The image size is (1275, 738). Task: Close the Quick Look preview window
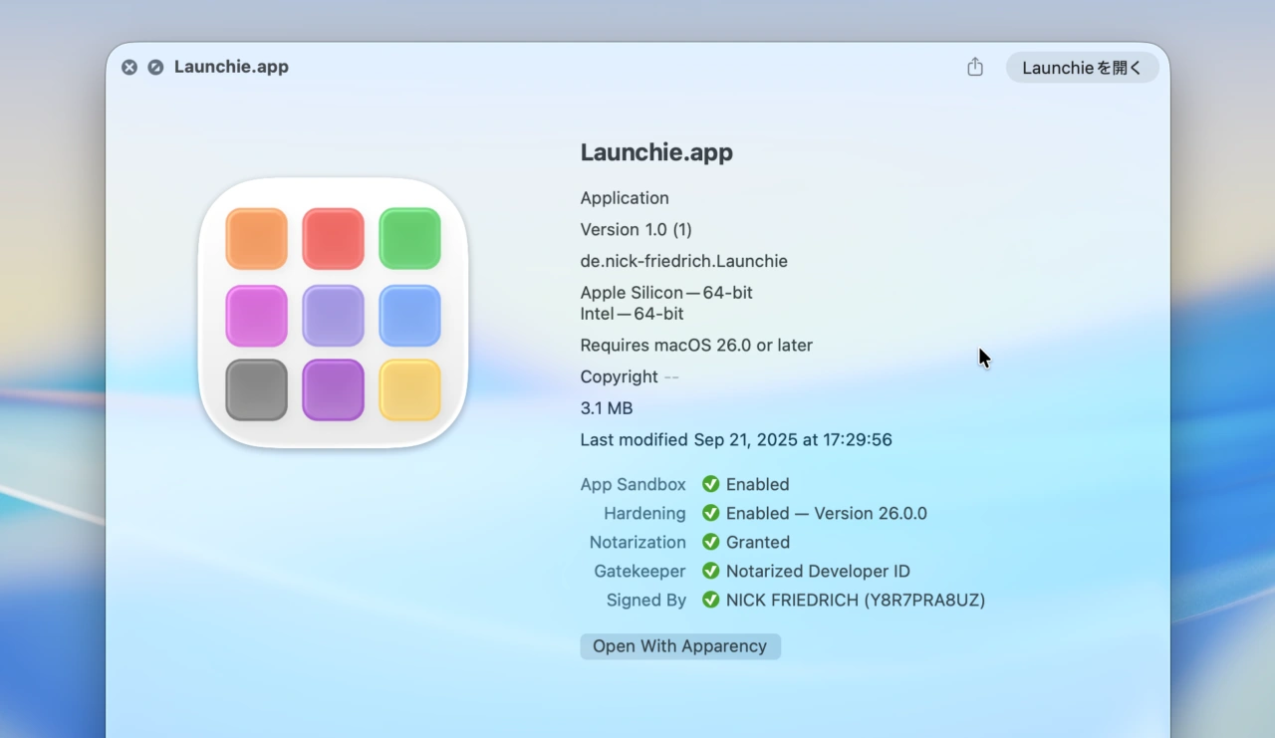pos(129,68)
